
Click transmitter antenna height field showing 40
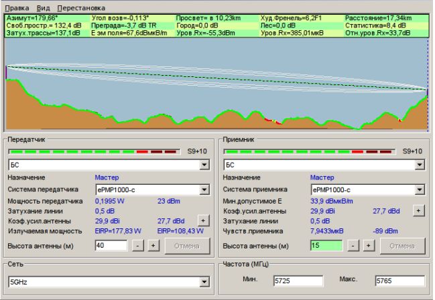pyautogui.click(x=111, y=246)
